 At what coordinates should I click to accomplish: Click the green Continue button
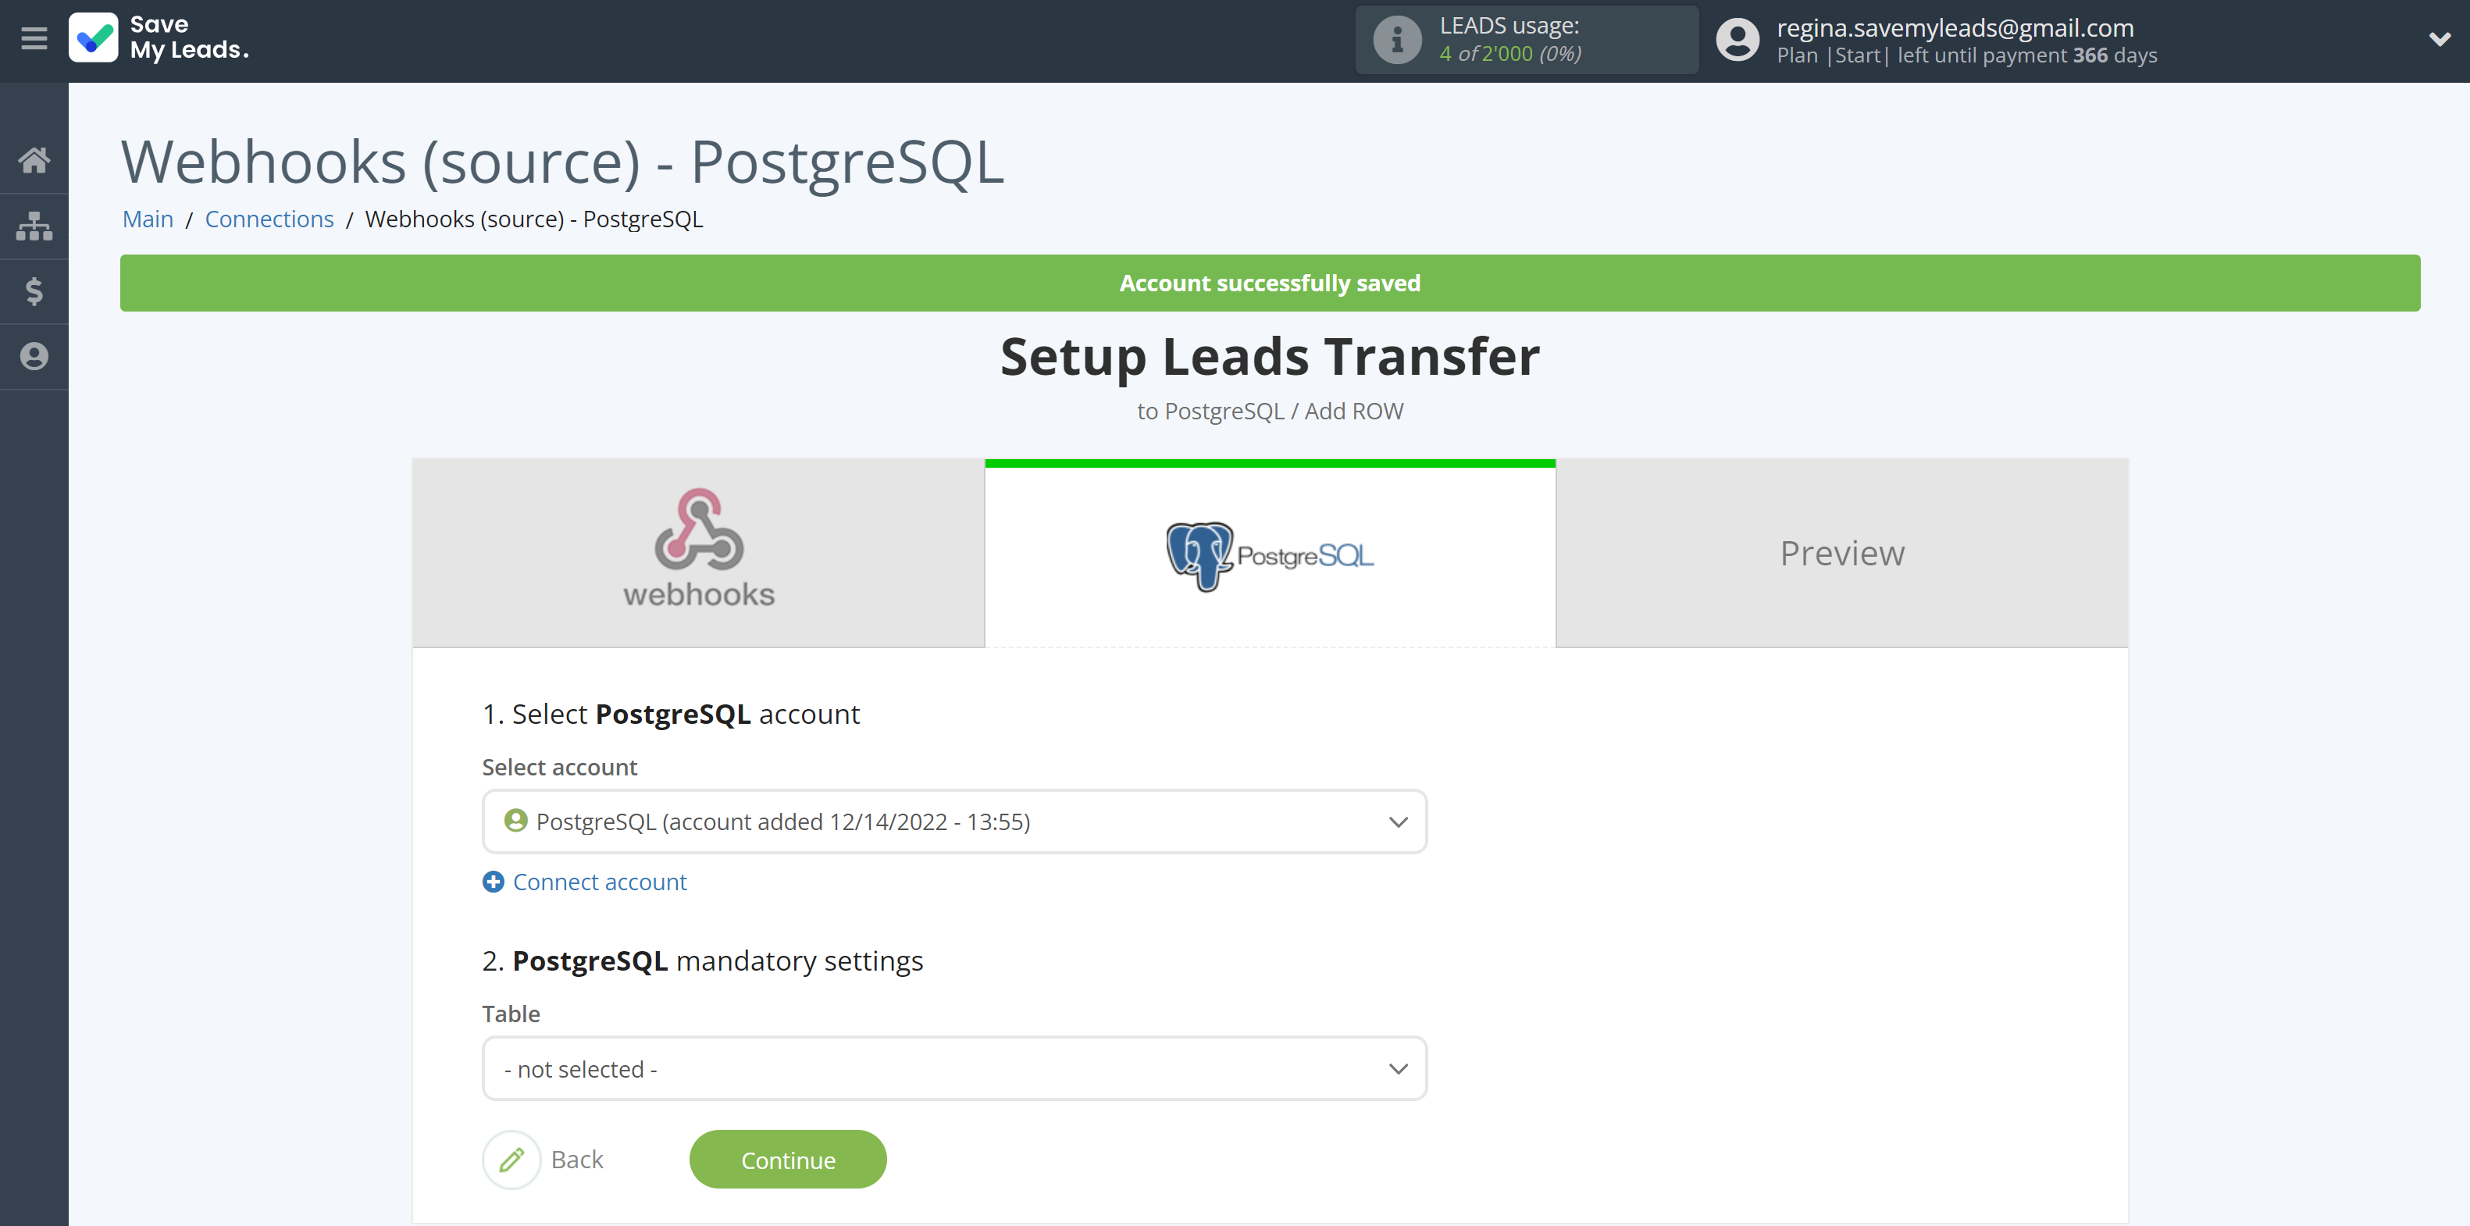pos(788,1158)
